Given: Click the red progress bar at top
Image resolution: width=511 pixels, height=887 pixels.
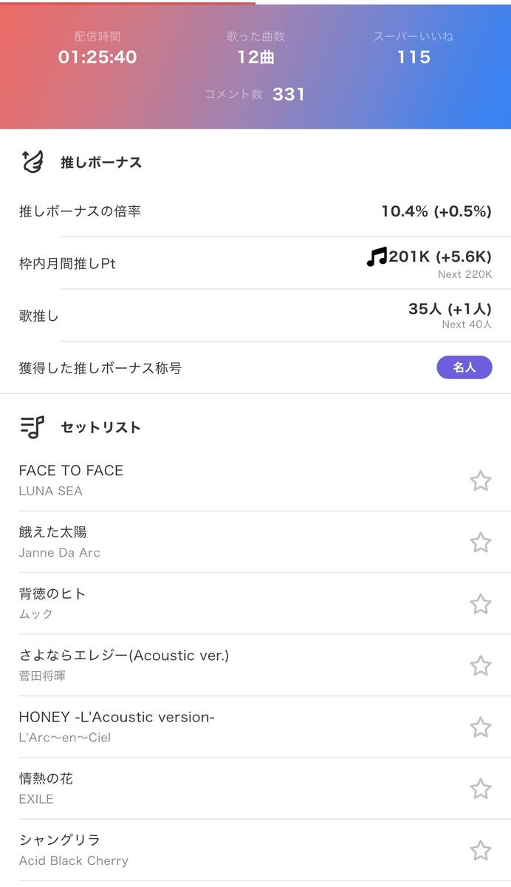Looking at the screenshot, I should pos(128,2).
